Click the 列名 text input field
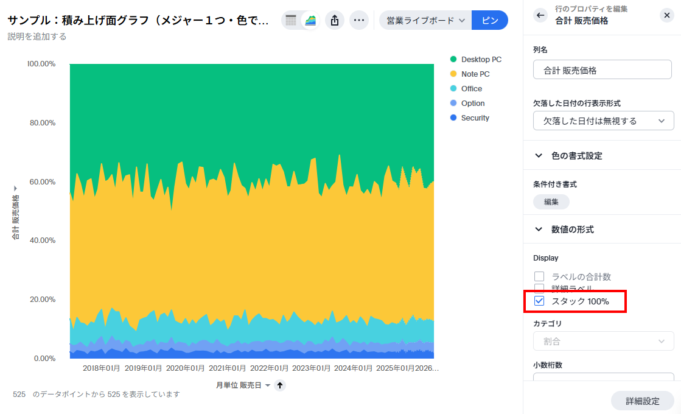The width and height of the screenshot is (681, 414). [602, 70]
